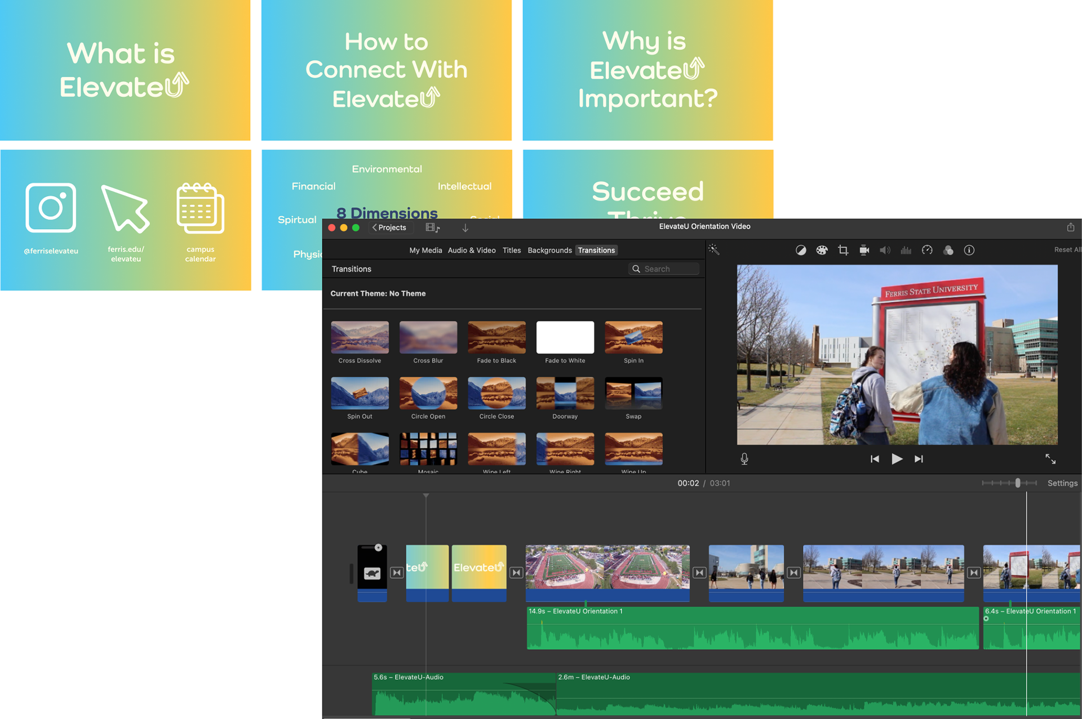Adjust the timeline zoom slider
The image size is (1082, 719).
pyautogui.click(x=1017, y=483)
